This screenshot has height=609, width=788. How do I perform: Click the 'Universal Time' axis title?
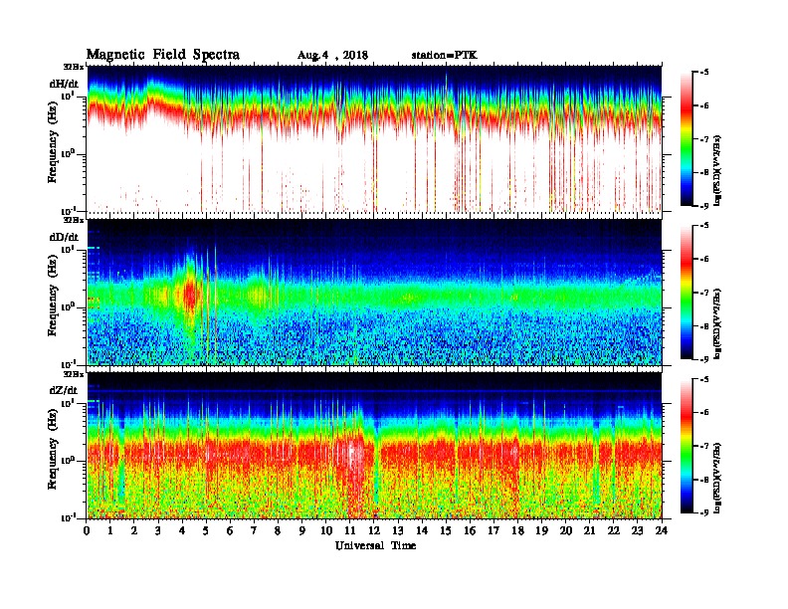click(375, 545)
